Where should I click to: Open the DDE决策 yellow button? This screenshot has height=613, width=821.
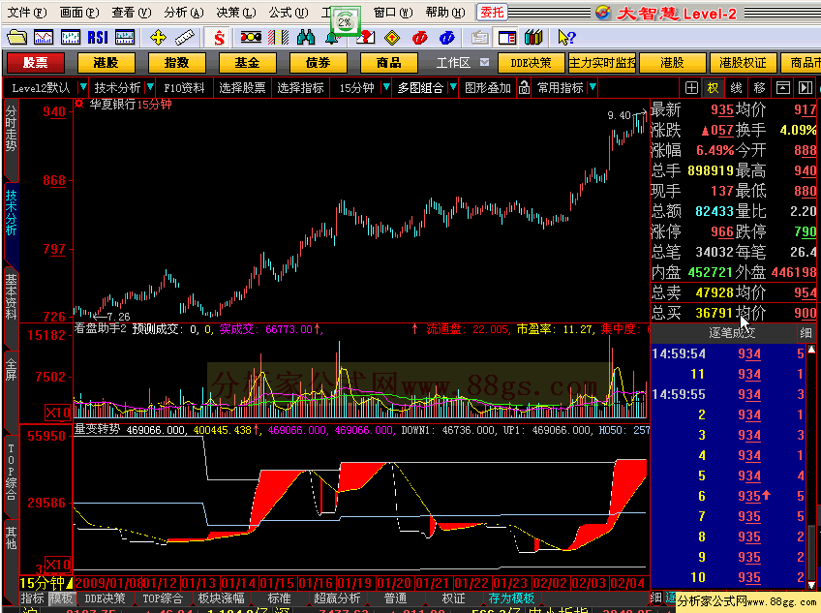tap(532, 63)
